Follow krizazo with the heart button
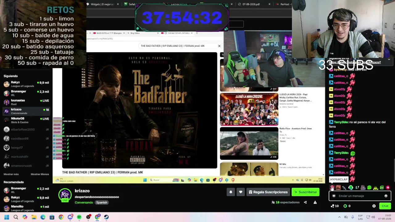This screenshot has height=222, width=395. (x=241, y=192)
